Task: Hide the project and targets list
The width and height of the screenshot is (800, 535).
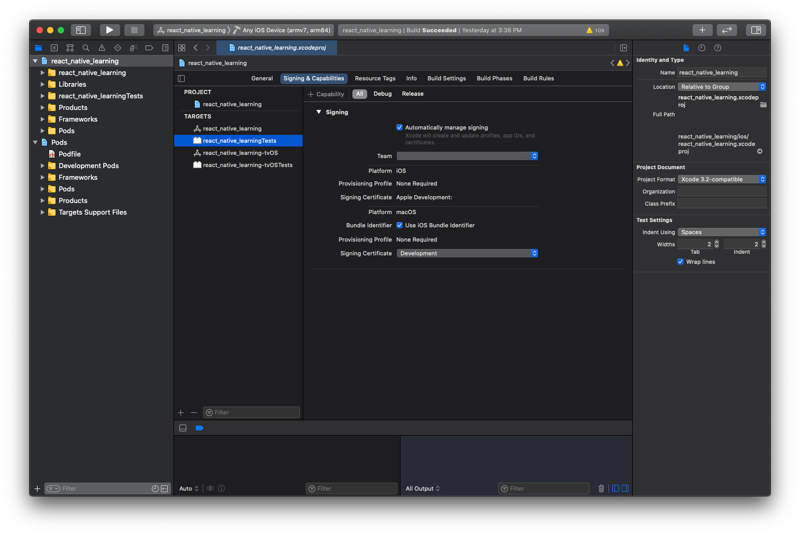Action: tap(181, 78)
